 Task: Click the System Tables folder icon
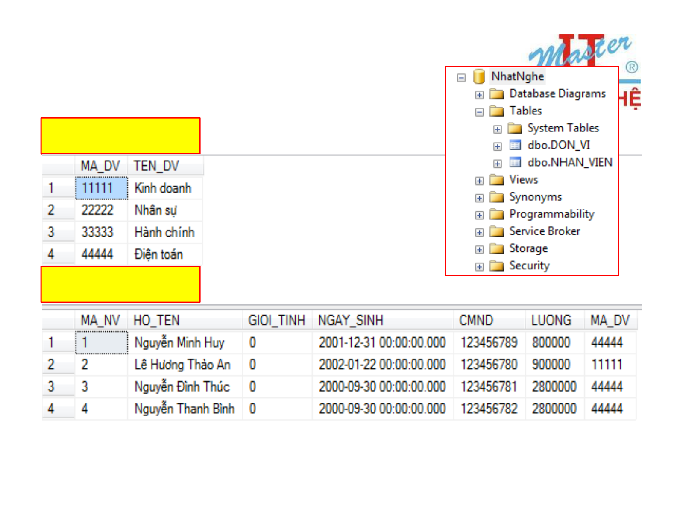pos(515,129)
